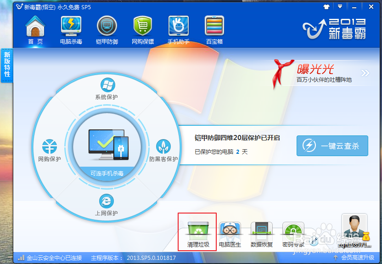
Task: Click the 铠甲防御四维20层保护已开启 text
Action: (x=237, y=138)
